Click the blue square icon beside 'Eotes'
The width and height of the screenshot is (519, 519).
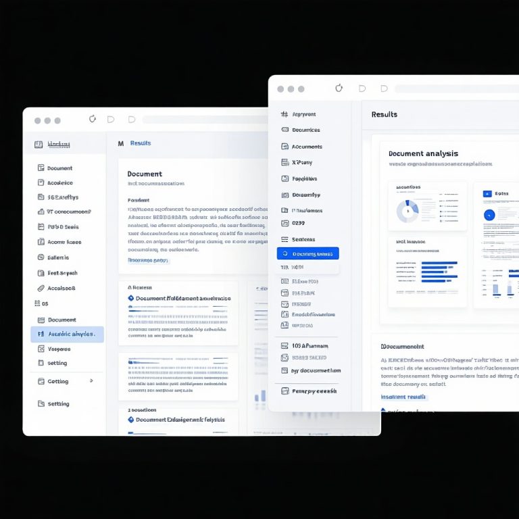487,194
